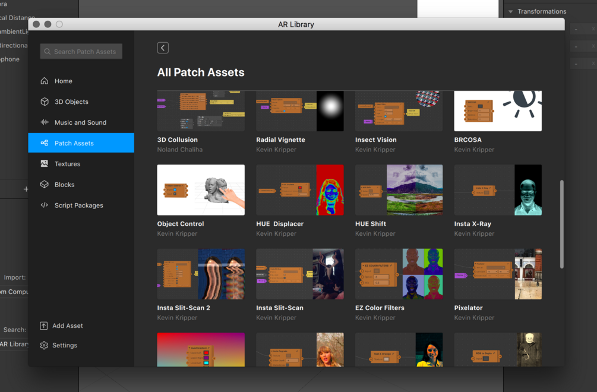Collapse the Transformations panel triangle

pos(511,11)
